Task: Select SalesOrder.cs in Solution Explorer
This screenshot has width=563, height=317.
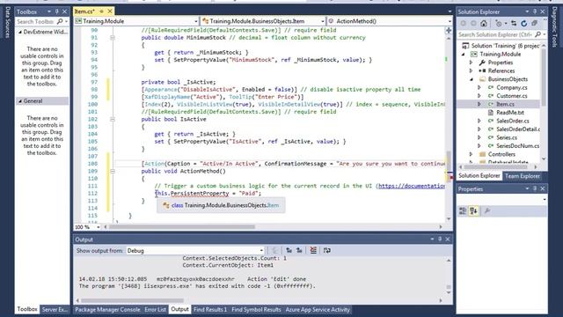Action: (512, 121)
